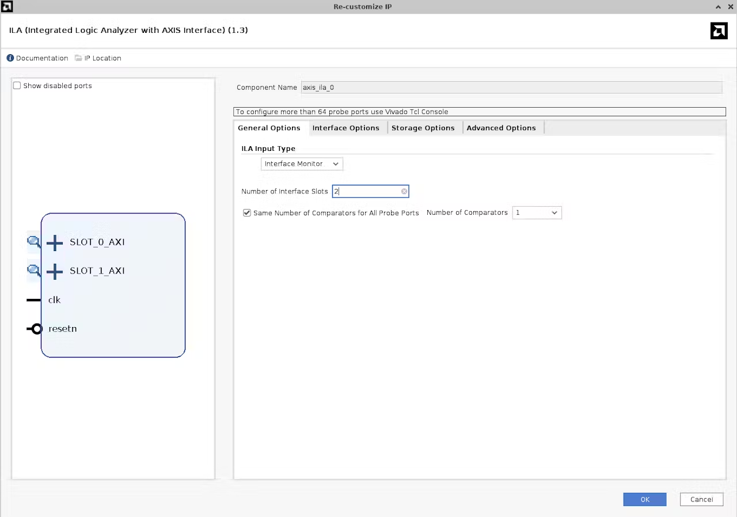Click the Component Name field
The width and height of the screenshot is (737, 517).
(511, 88)
